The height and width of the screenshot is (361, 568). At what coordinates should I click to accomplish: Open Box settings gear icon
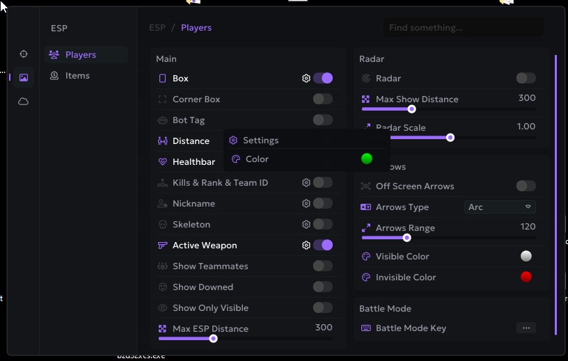306,79
